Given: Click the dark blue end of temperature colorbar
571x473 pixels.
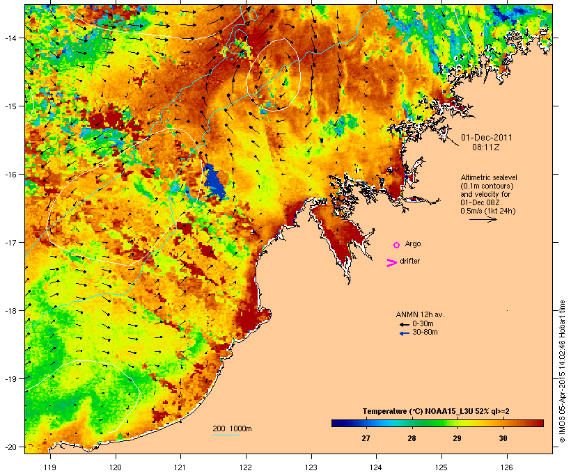Looking at the screenshot, I should (x=337, y=423).
